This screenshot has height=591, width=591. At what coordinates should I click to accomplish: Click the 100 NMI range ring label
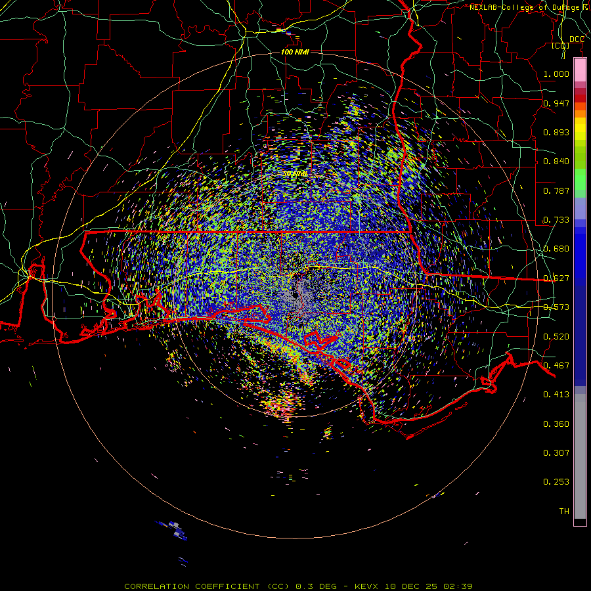tap(295, 52)
